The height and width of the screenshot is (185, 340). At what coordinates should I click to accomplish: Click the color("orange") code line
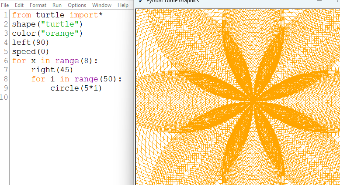coord(48,33)
